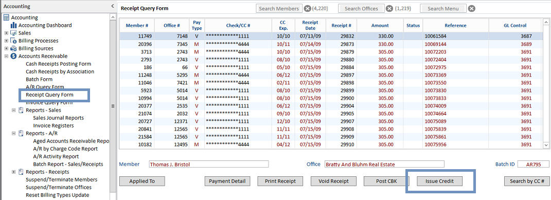Viewport: 551px width, 200px height.
Task: Click the Search Members button
Action: pos(279,9)
